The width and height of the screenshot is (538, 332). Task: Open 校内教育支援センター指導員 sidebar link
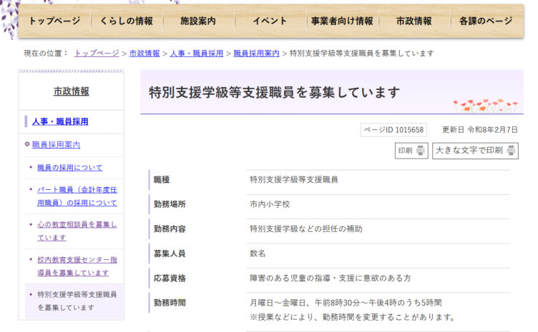(x=77, y=266)
